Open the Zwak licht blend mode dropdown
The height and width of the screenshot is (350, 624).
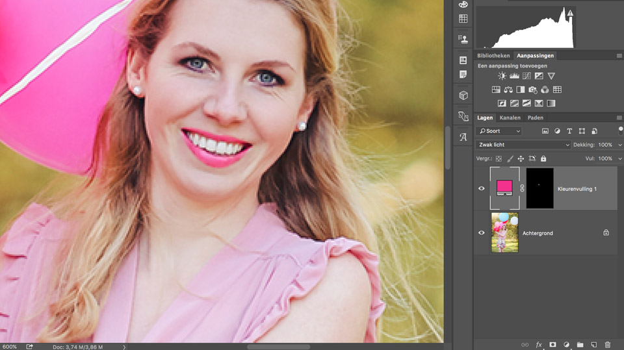click(x=523, y=145)
